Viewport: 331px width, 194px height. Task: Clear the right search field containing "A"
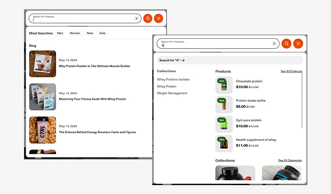(274, 43)
